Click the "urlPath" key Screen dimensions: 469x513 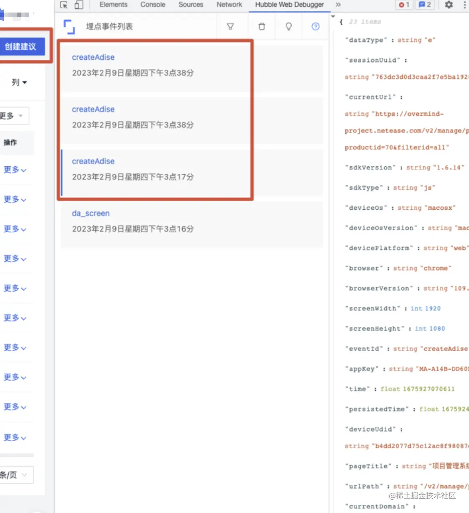pyautogui.click(x=364, y=486)
